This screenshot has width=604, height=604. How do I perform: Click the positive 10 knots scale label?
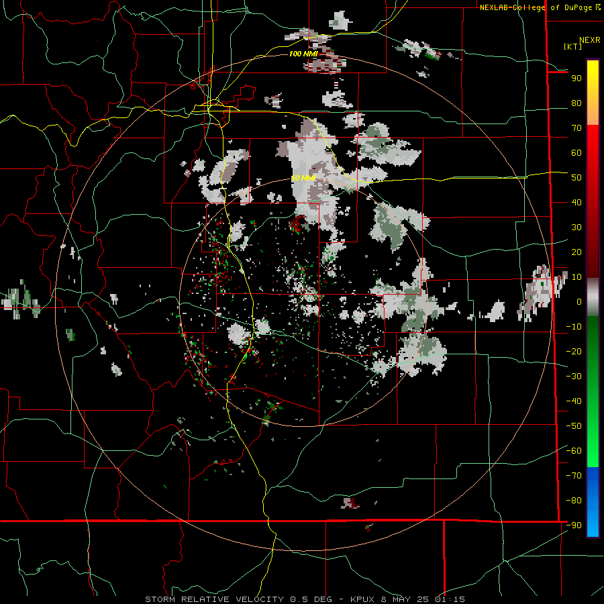(576, 277)
